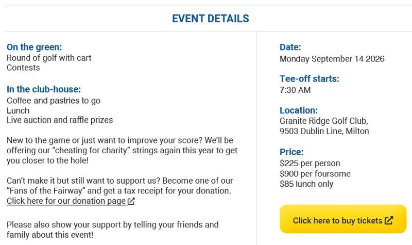Click the 7:30 AM tee-off time

pyautogui.click(x=295, y=90)
